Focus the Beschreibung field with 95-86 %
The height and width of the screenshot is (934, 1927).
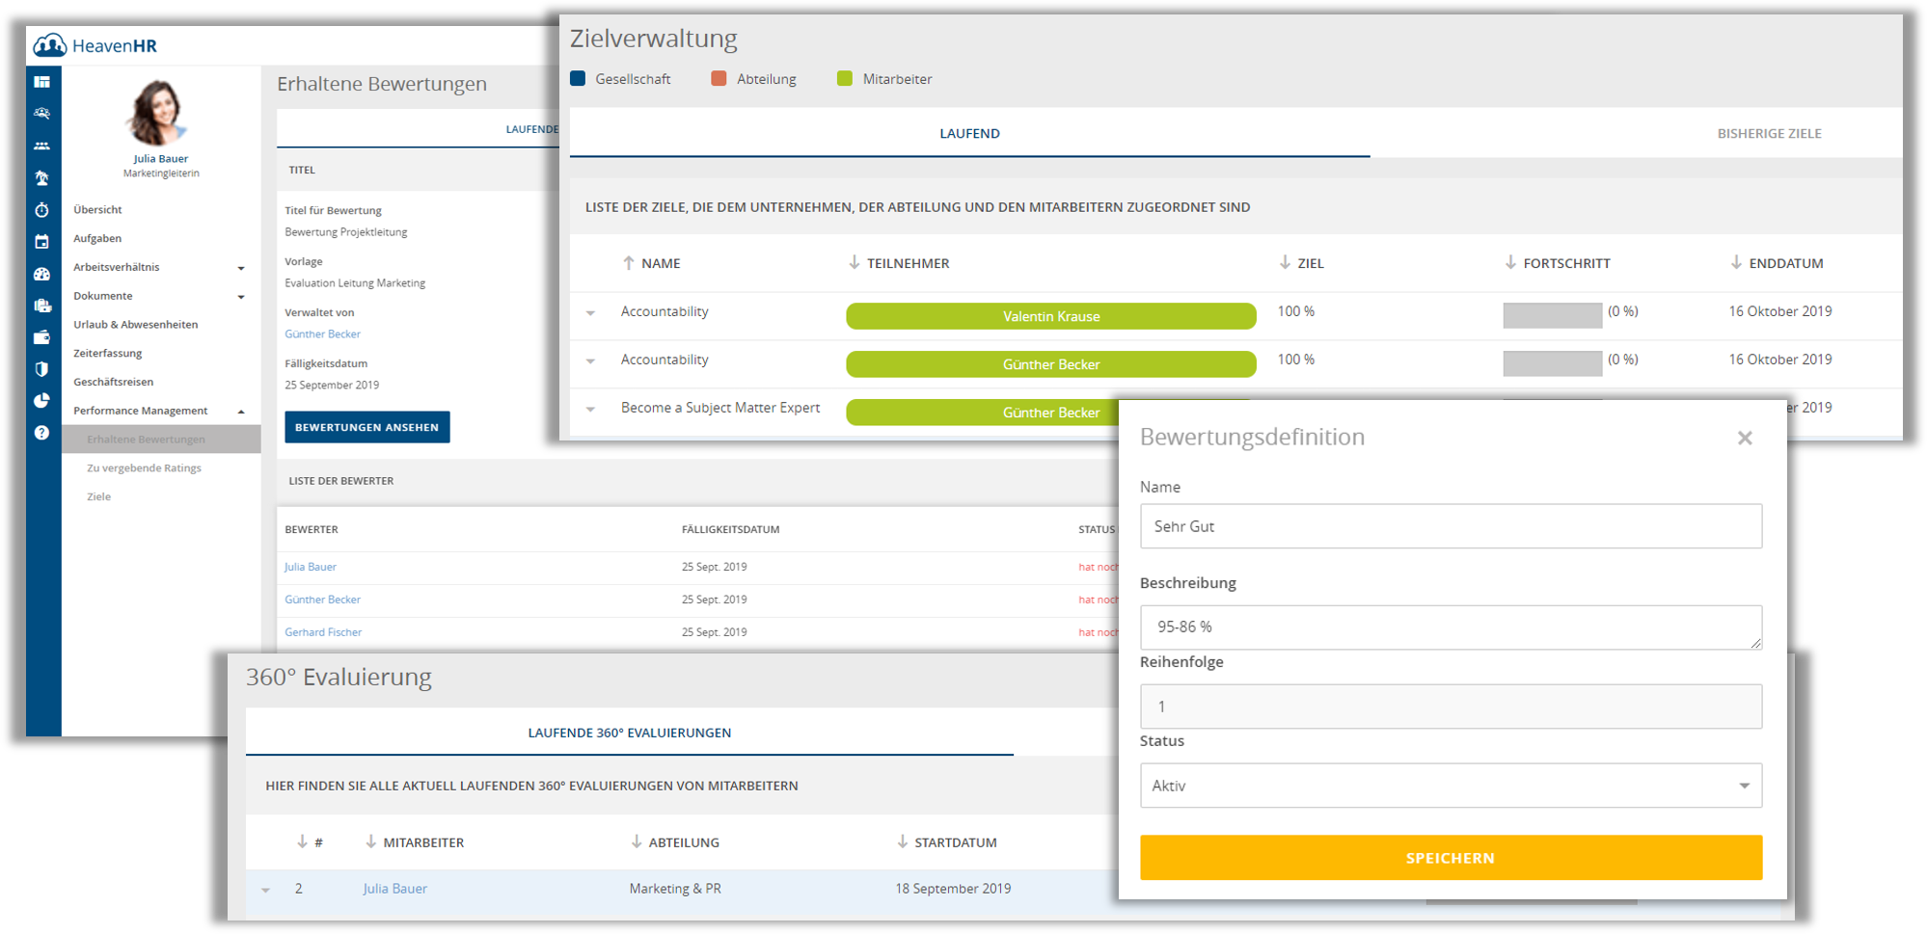pos(1451,627)
